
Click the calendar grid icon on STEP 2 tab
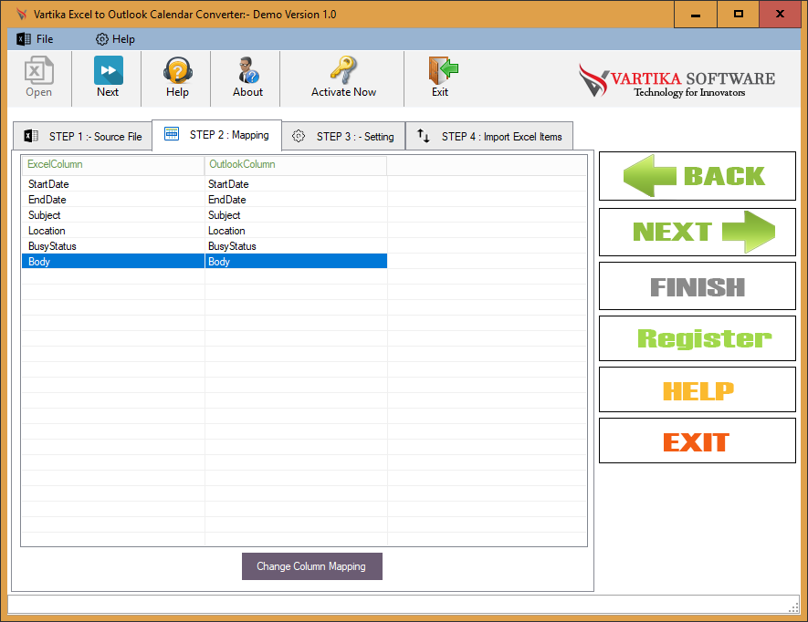pyautogui.click(x=172, y=134)
